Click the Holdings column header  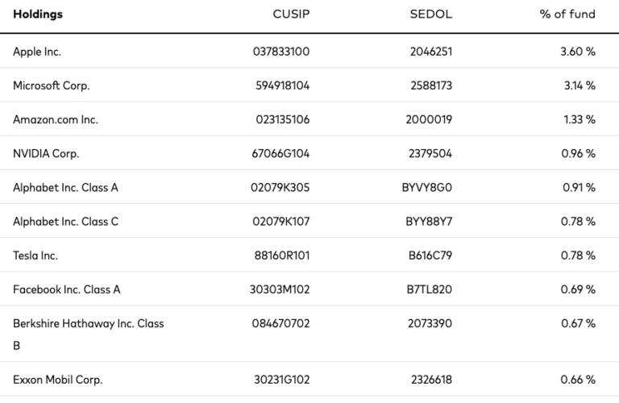coord(38,15)
